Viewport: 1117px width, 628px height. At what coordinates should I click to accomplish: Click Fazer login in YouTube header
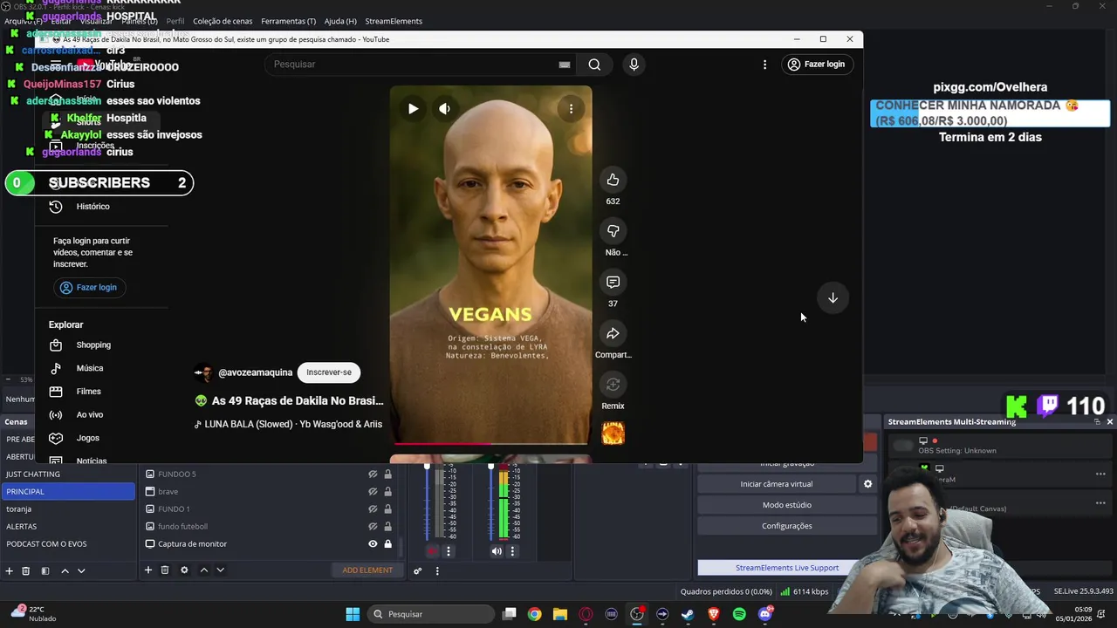(817, 65)
